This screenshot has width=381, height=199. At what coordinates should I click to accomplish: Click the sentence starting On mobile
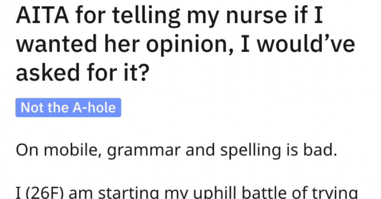176,151
